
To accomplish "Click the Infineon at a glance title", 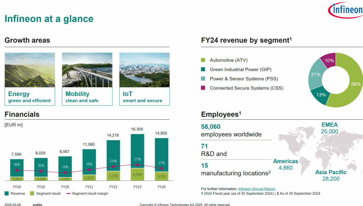I will [x=49, y=19].
